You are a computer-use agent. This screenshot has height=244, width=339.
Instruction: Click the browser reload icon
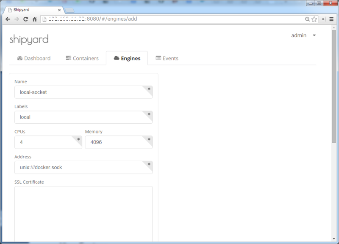[x=26, y=19]
